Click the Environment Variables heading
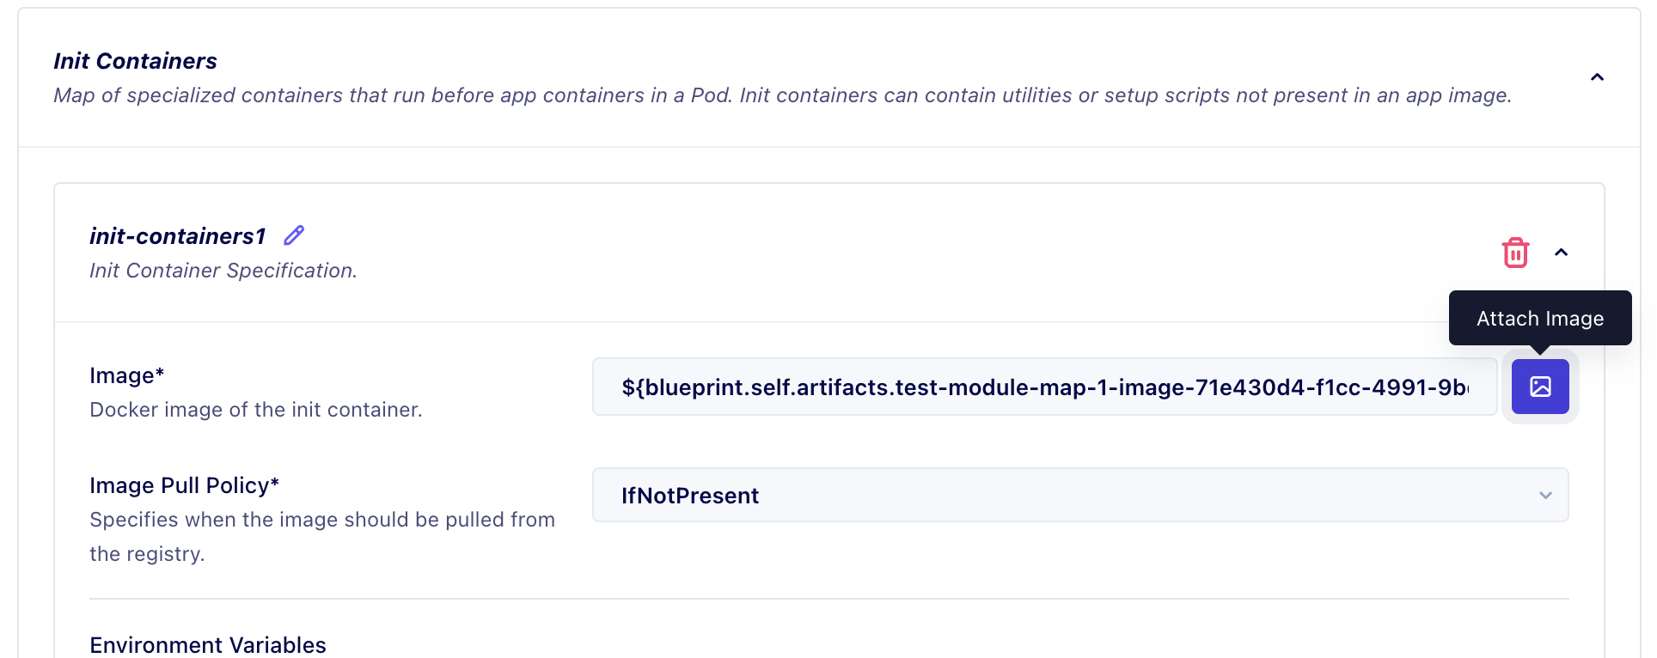Viewport: 1657px width, 658px height. pyautogui.click(x=208, y=645)
